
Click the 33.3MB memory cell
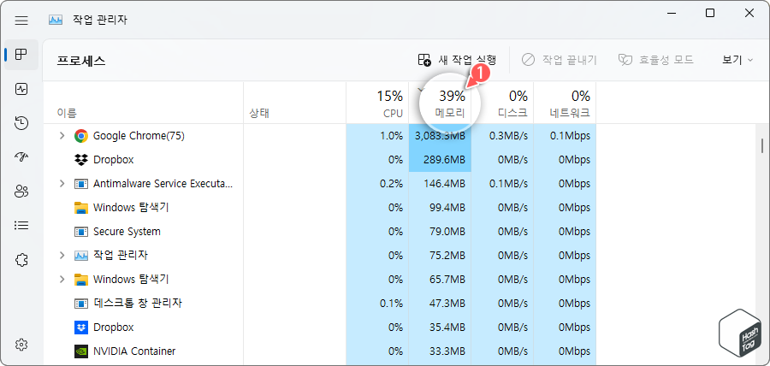click(x=440, y=351)
